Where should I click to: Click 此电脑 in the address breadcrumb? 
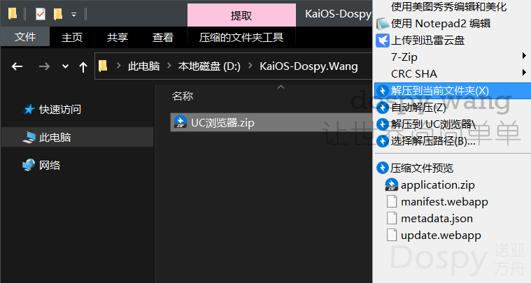coord(143,66)
